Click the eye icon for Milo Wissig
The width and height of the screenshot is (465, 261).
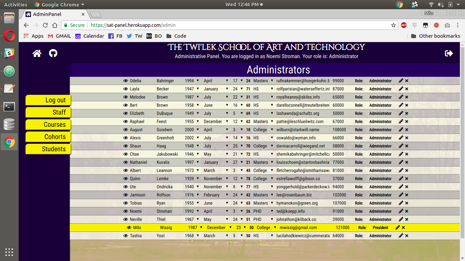click(129, 228)
